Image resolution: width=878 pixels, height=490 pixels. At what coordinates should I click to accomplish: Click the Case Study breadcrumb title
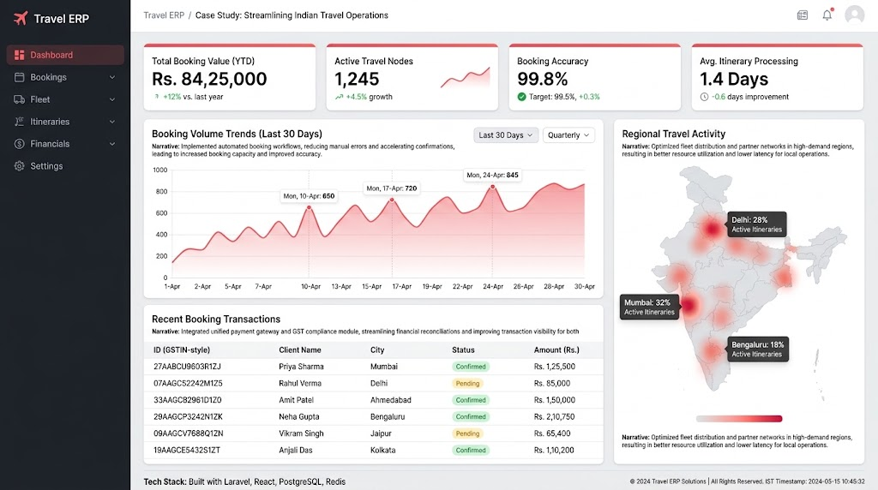(292, 15)
